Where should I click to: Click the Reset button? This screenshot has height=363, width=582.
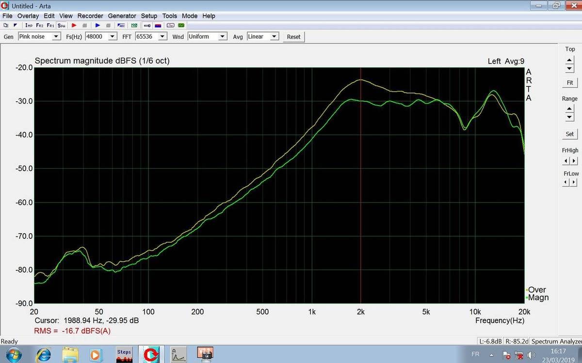pos(293,37)
